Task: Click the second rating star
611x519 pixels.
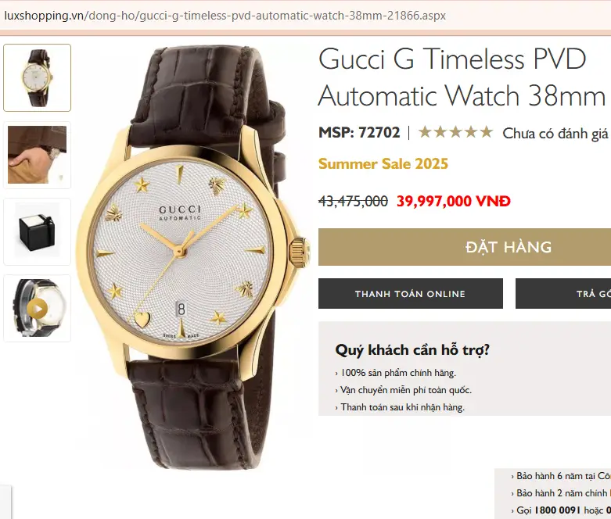Action: click(x=440, y=132)
